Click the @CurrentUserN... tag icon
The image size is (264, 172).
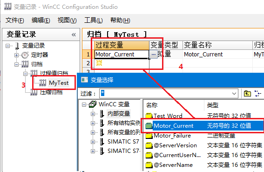149,155
